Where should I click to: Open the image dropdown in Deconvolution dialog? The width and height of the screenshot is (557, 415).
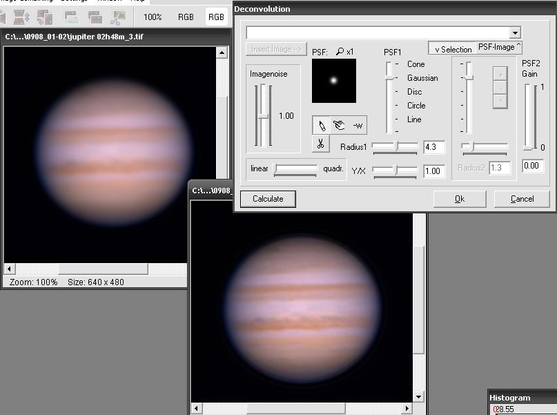(515, 33)
